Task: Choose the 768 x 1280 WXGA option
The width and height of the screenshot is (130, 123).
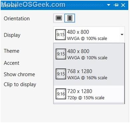Action: 89,74
